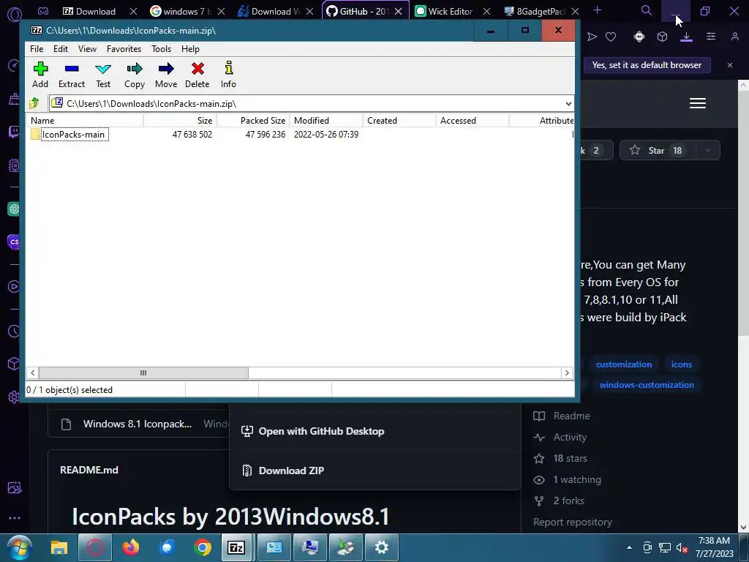Open the Help menu in 7-Zip

[x=190, y=49]
